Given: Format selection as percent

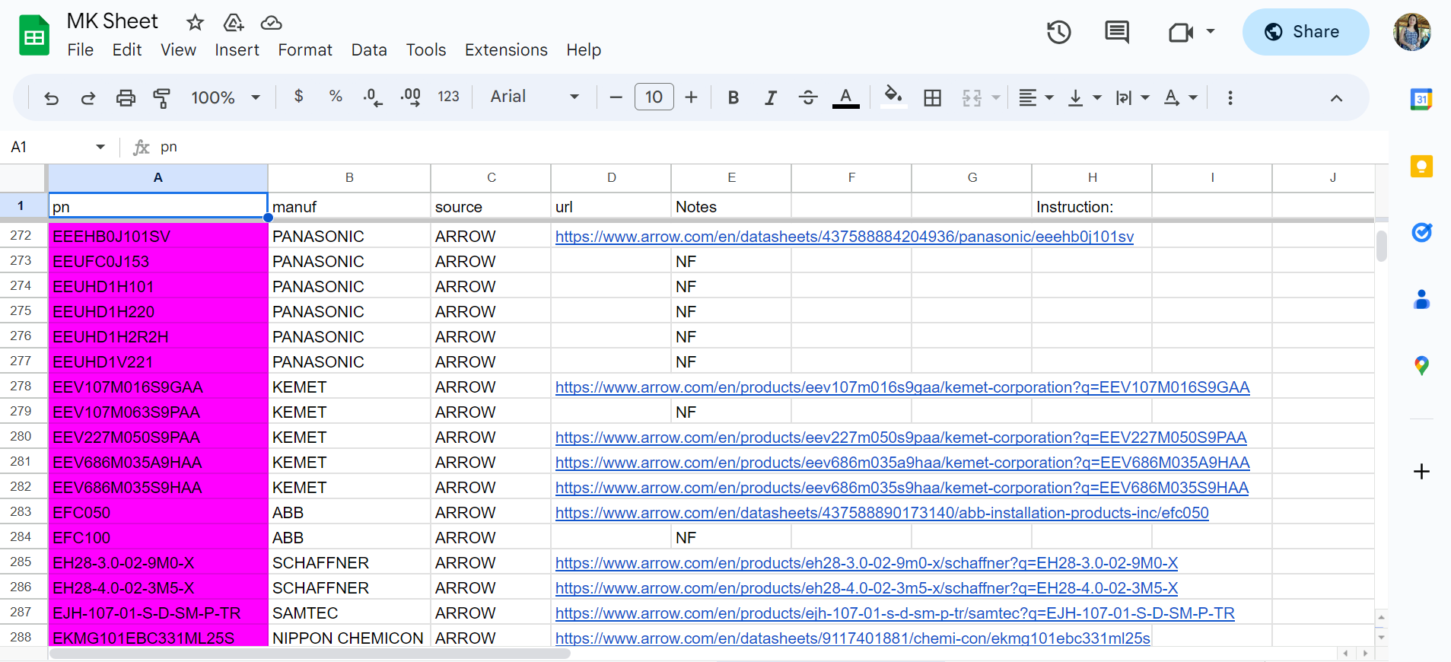Looking at the screenshot, I should tap(336, 97).
